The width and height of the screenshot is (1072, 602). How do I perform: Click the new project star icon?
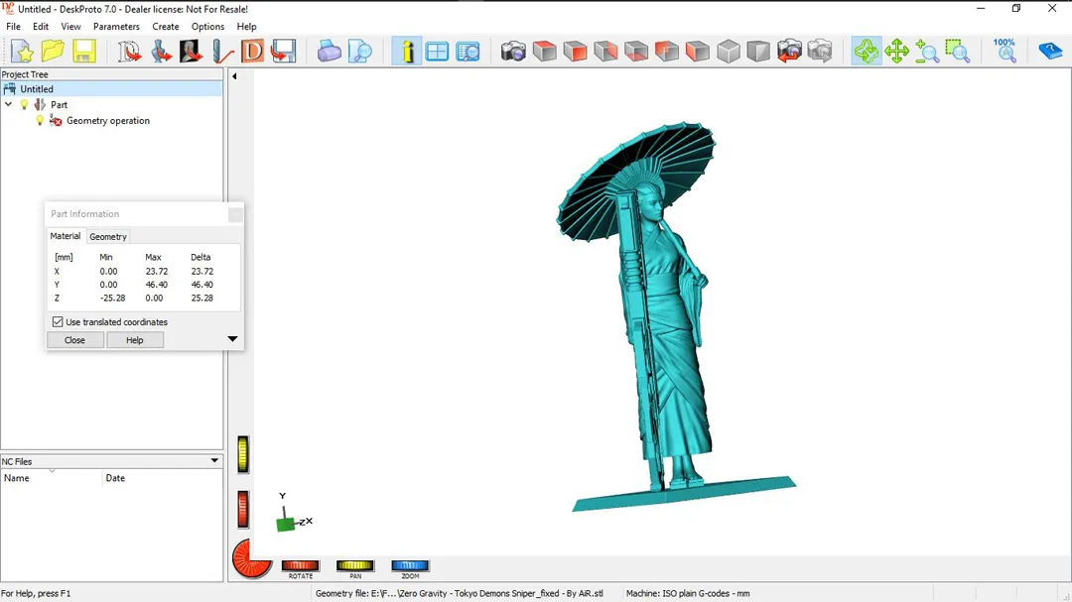22,52
